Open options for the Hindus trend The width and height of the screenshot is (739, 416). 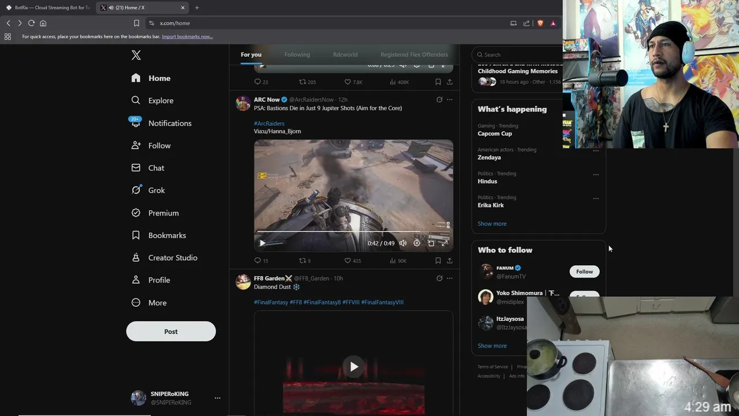point(596,174)
